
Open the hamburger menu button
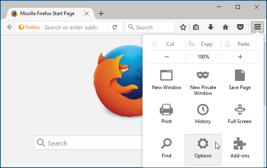tap(257, 27)
